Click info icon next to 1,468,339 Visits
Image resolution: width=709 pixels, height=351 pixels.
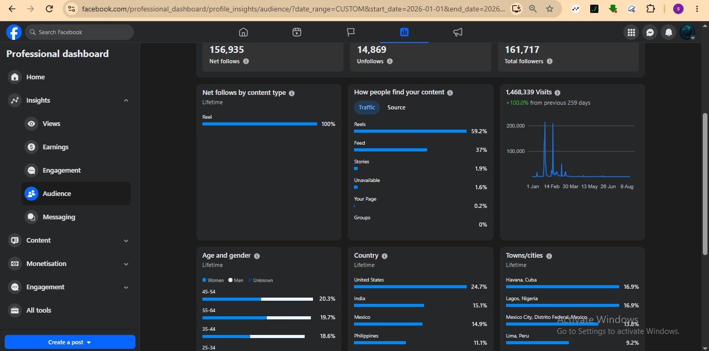(x=557, y=93)
